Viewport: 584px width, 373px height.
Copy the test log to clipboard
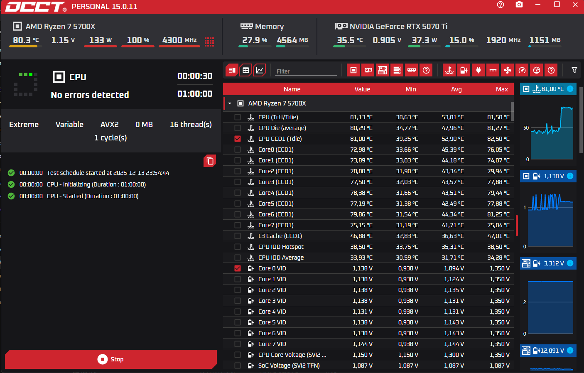[210, 161]
